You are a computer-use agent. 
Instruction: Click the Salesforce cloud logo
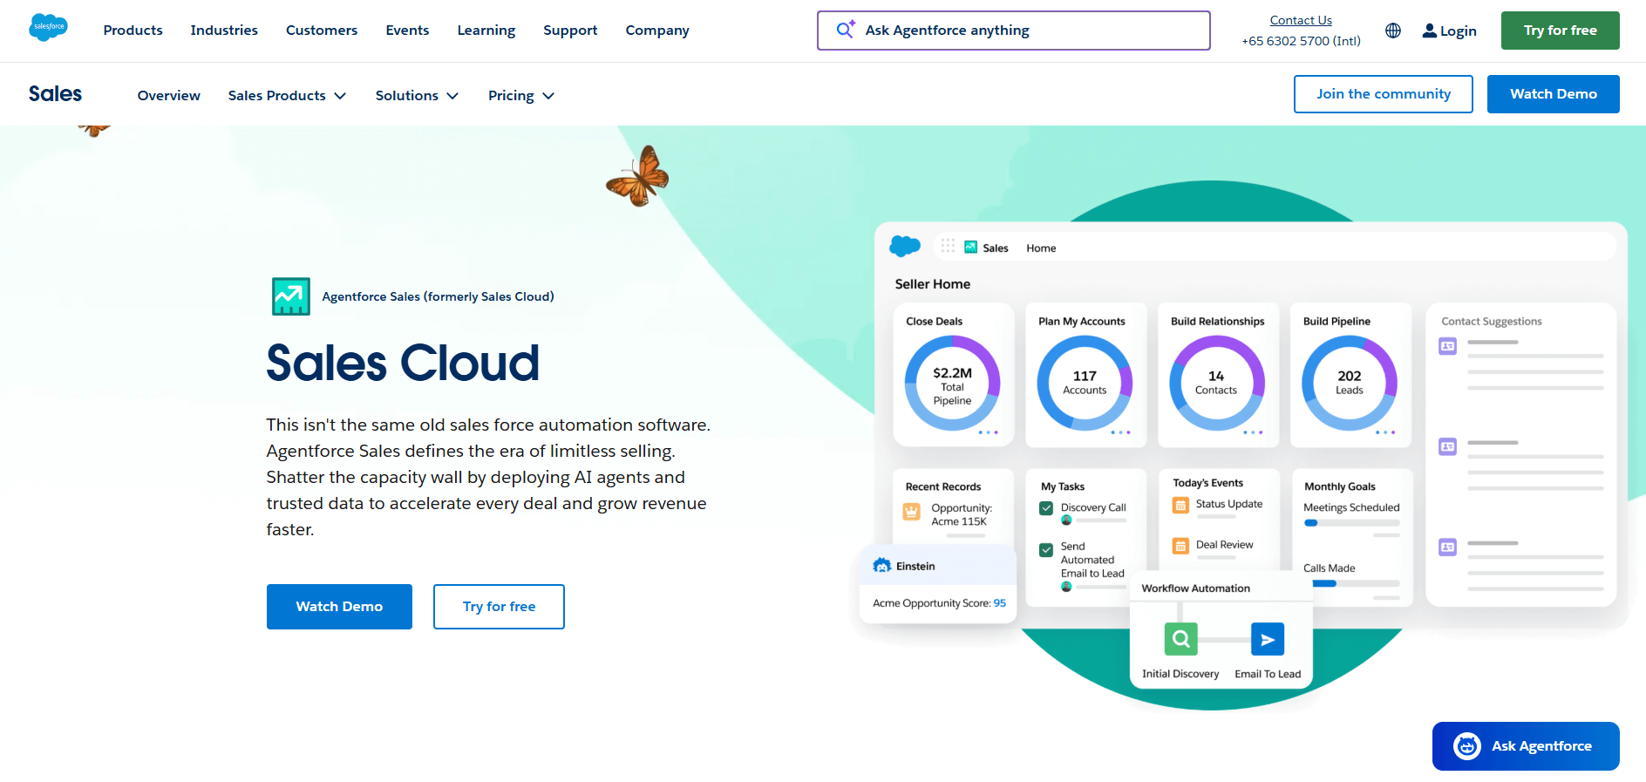coord(48,27)
